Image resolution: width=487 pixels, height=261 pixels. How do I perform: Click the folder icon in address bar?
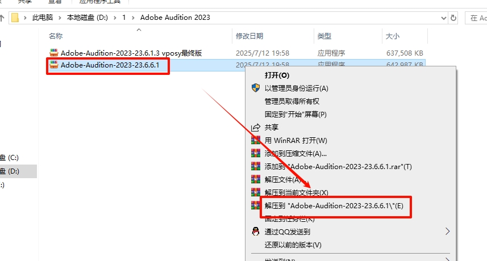(x=15, y=18)
